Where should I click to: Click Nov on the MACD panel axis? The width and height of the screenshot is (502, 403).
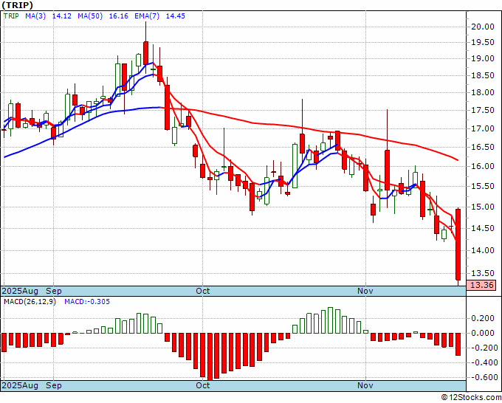point(365,385)
